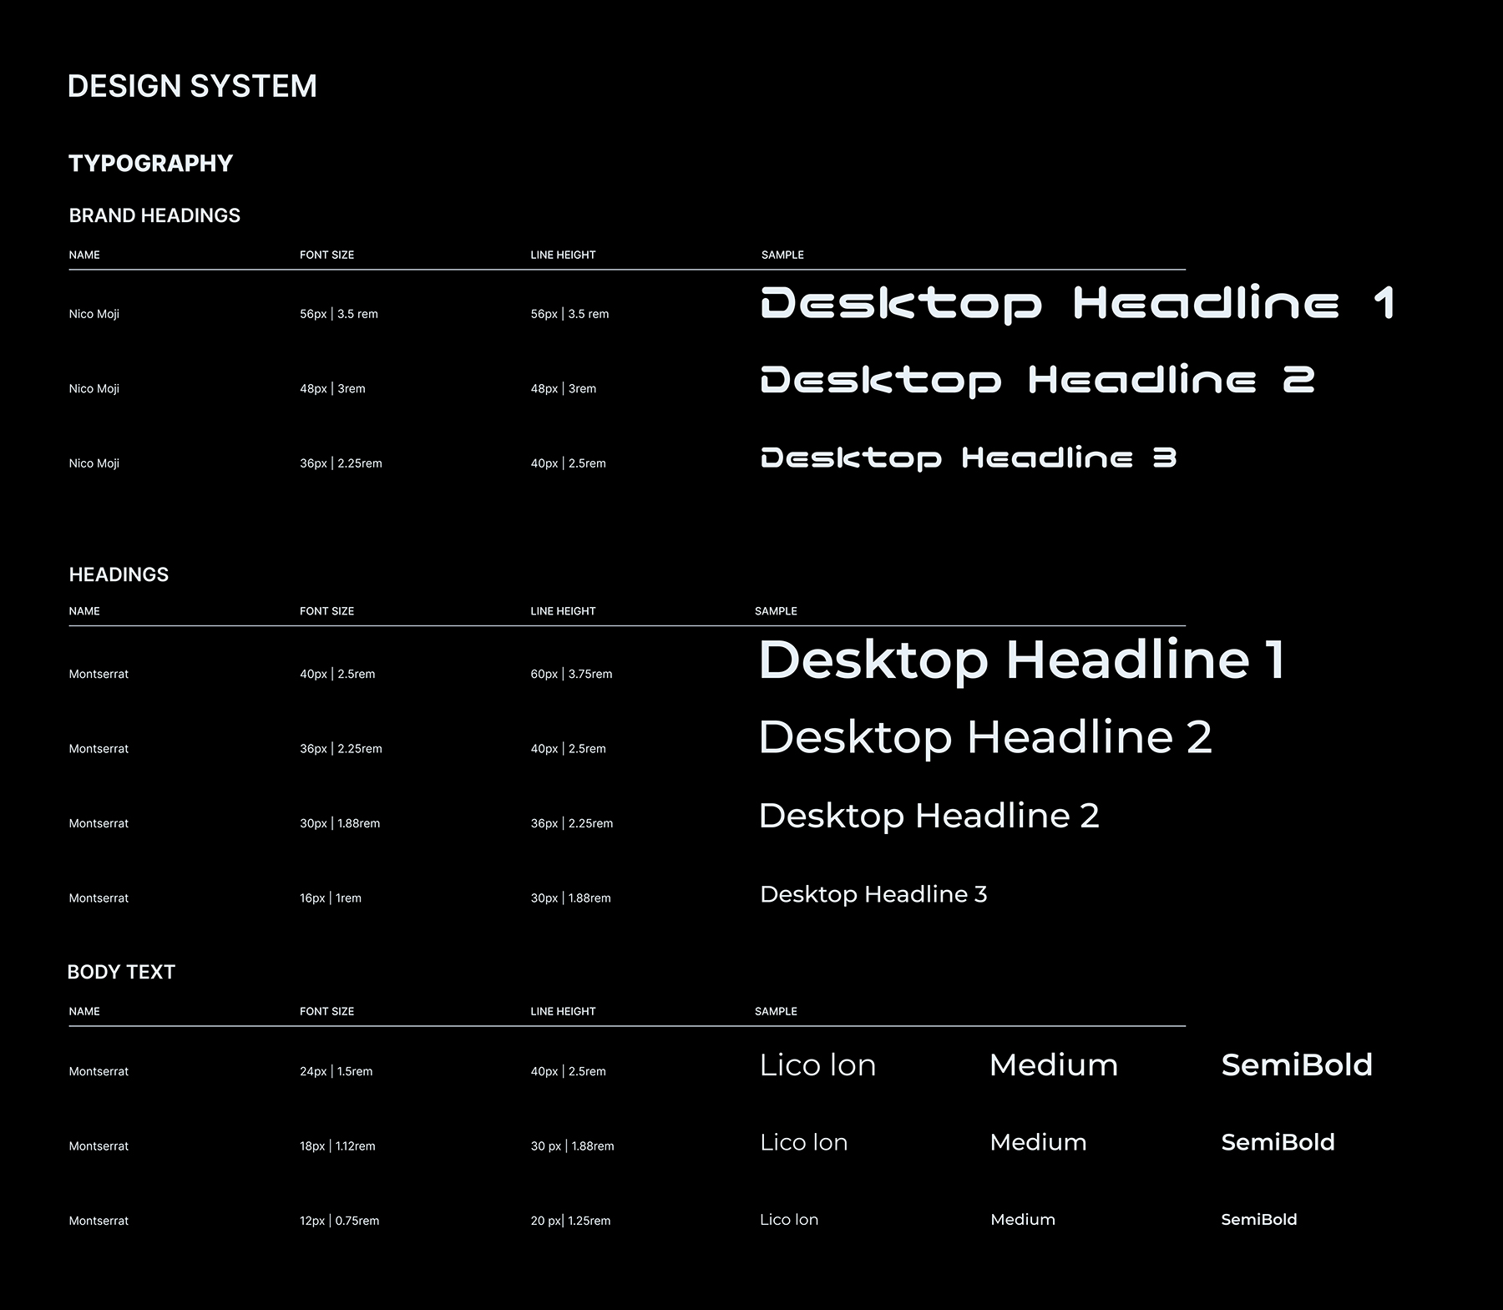Select the largest SemiBold body text sample
The width and height of the screenshot is (1503, 1310).
[x=1296, y=1065]
